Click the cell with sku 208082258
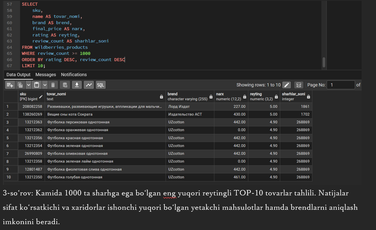376x230 pixels. [31, 106]
